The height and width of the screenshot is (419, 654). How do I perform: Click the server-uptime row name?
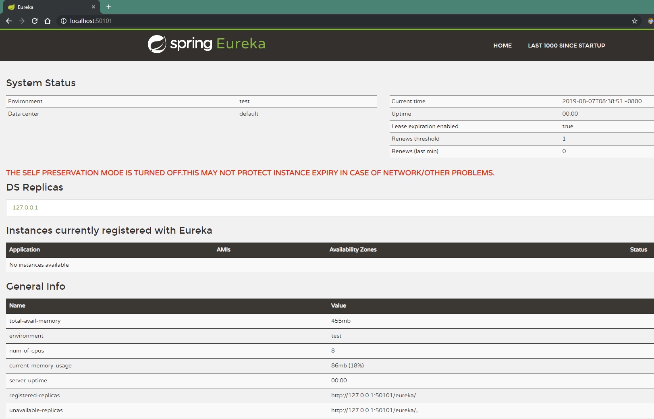(x=28, y=381)
